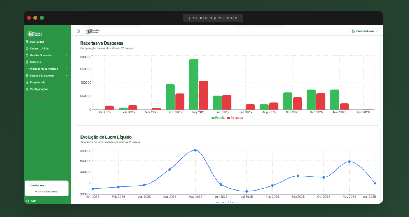Click the green May 2025 Receita bar
This screenshot has height=217, width=409.
[x=194, y=84]
